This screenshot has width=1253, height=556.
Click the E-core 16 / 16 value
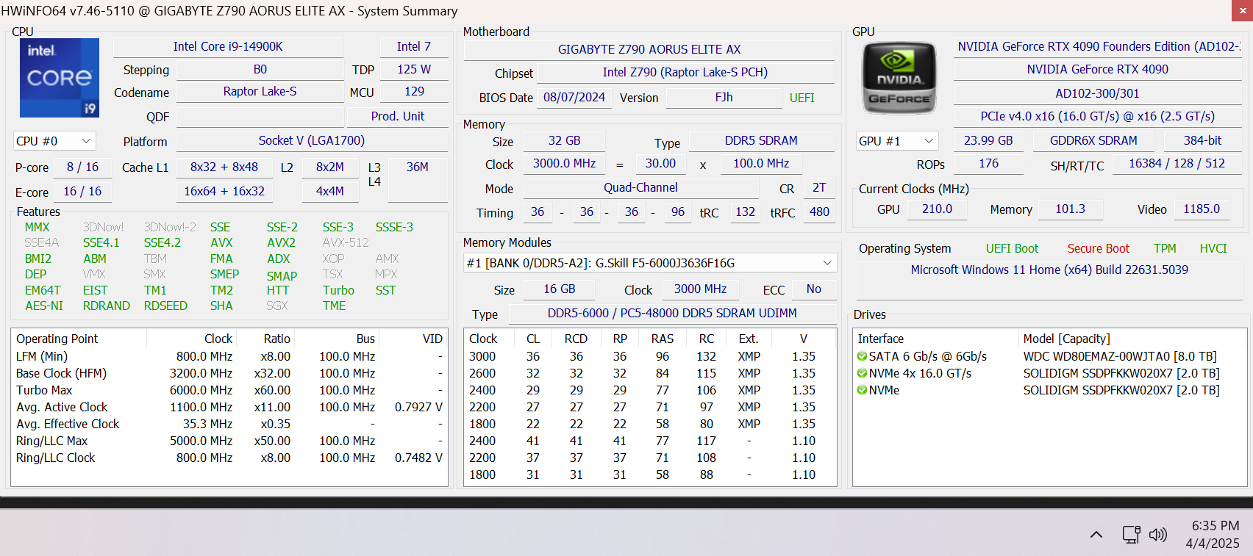click(82, 191)
